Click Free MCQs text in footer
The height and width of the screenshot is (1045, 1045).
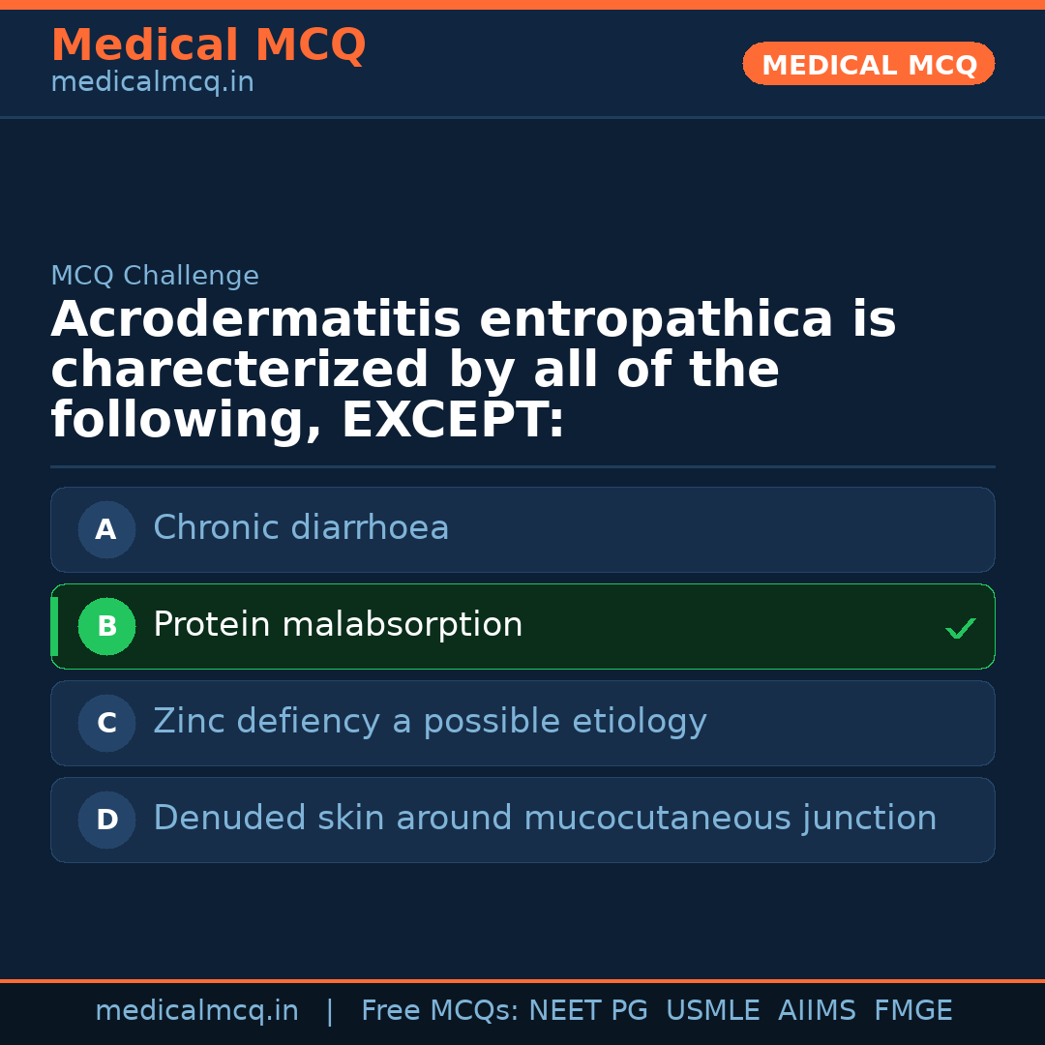tap(440, 1011)
